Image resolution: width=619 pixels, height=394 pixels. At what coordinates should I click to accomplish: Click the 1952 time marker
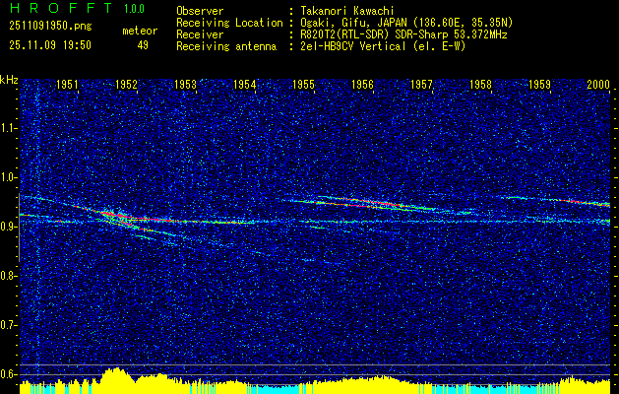(x=126, y=84)
